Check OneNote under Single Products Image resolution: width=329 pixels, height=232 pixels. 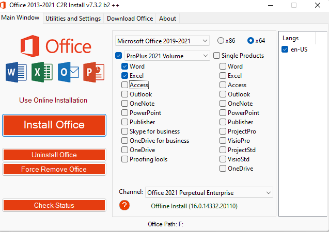pyautogui.click(x=223, y=104)
